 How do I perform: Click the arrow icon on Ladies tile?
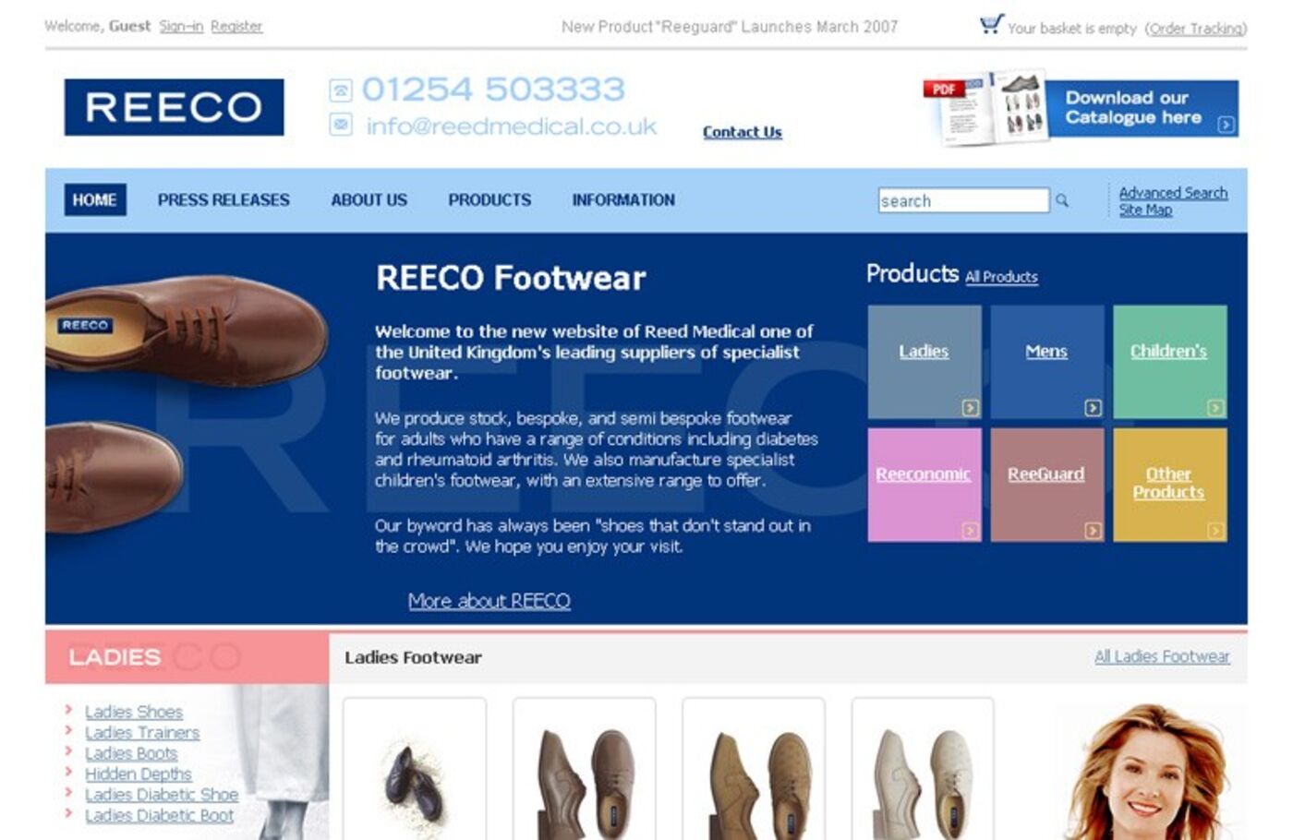pos(970,407)
